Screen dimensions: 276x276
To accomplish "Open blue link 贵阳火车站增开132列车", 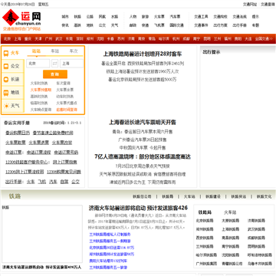I will coord(108,261).
